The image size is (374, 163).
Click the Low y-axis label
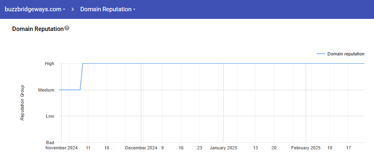(x=50, y=116)
